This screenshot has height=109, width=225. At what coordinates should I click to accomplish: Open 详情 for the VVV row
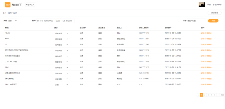pyautogui.click(x=202, y=39)
